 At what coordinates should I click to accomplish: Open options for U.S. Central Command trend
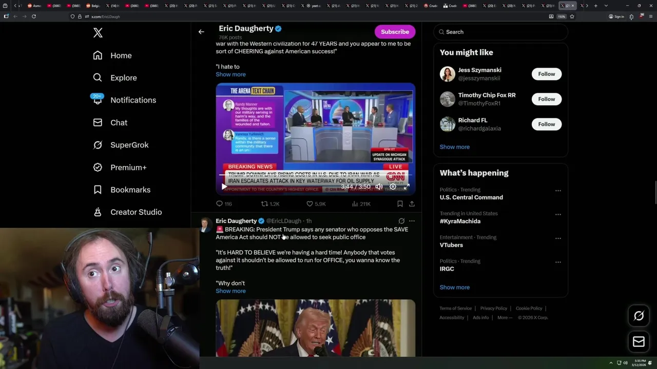(558, 191)
